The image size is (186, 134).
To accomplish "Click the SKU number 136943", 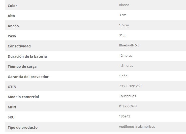I will tap(125, 116).
